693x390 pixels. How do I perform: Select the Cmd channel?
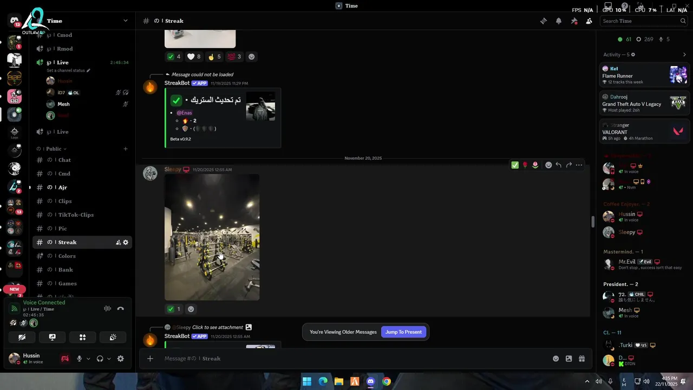[x=82, y=174]
